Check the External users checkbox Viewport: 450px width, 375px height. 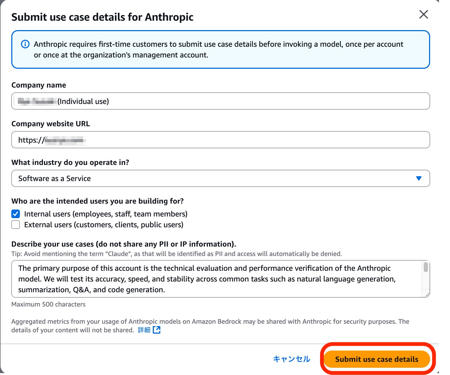pyautogui.click(x=16, y=225)
